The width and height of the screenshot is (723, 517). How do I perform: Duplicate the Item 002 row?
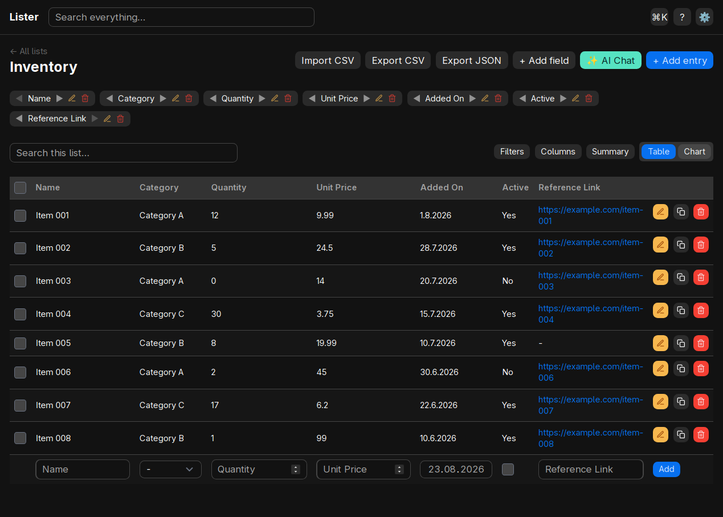681,244
